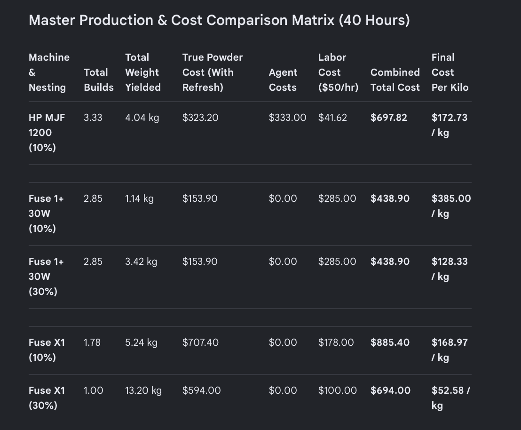Click the "Final Cost Per Kilo" column header
521x430 pixels.
point(450,72)
